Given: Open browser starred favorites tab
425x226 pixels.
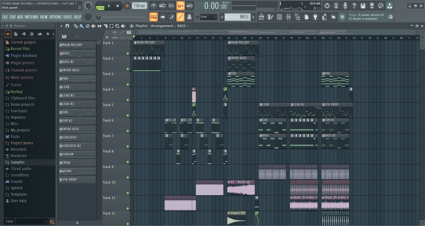Looking at the screenshot, I should (48, 34).
